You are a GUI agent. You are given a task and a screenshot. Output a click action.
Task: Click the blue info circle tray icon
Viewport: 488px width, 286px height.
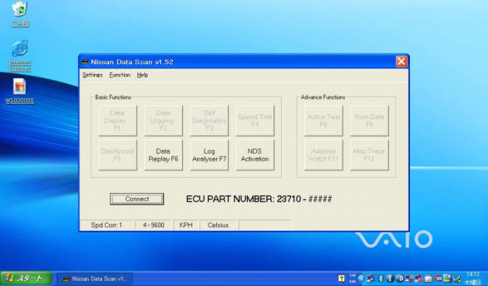tap(390, 279)
